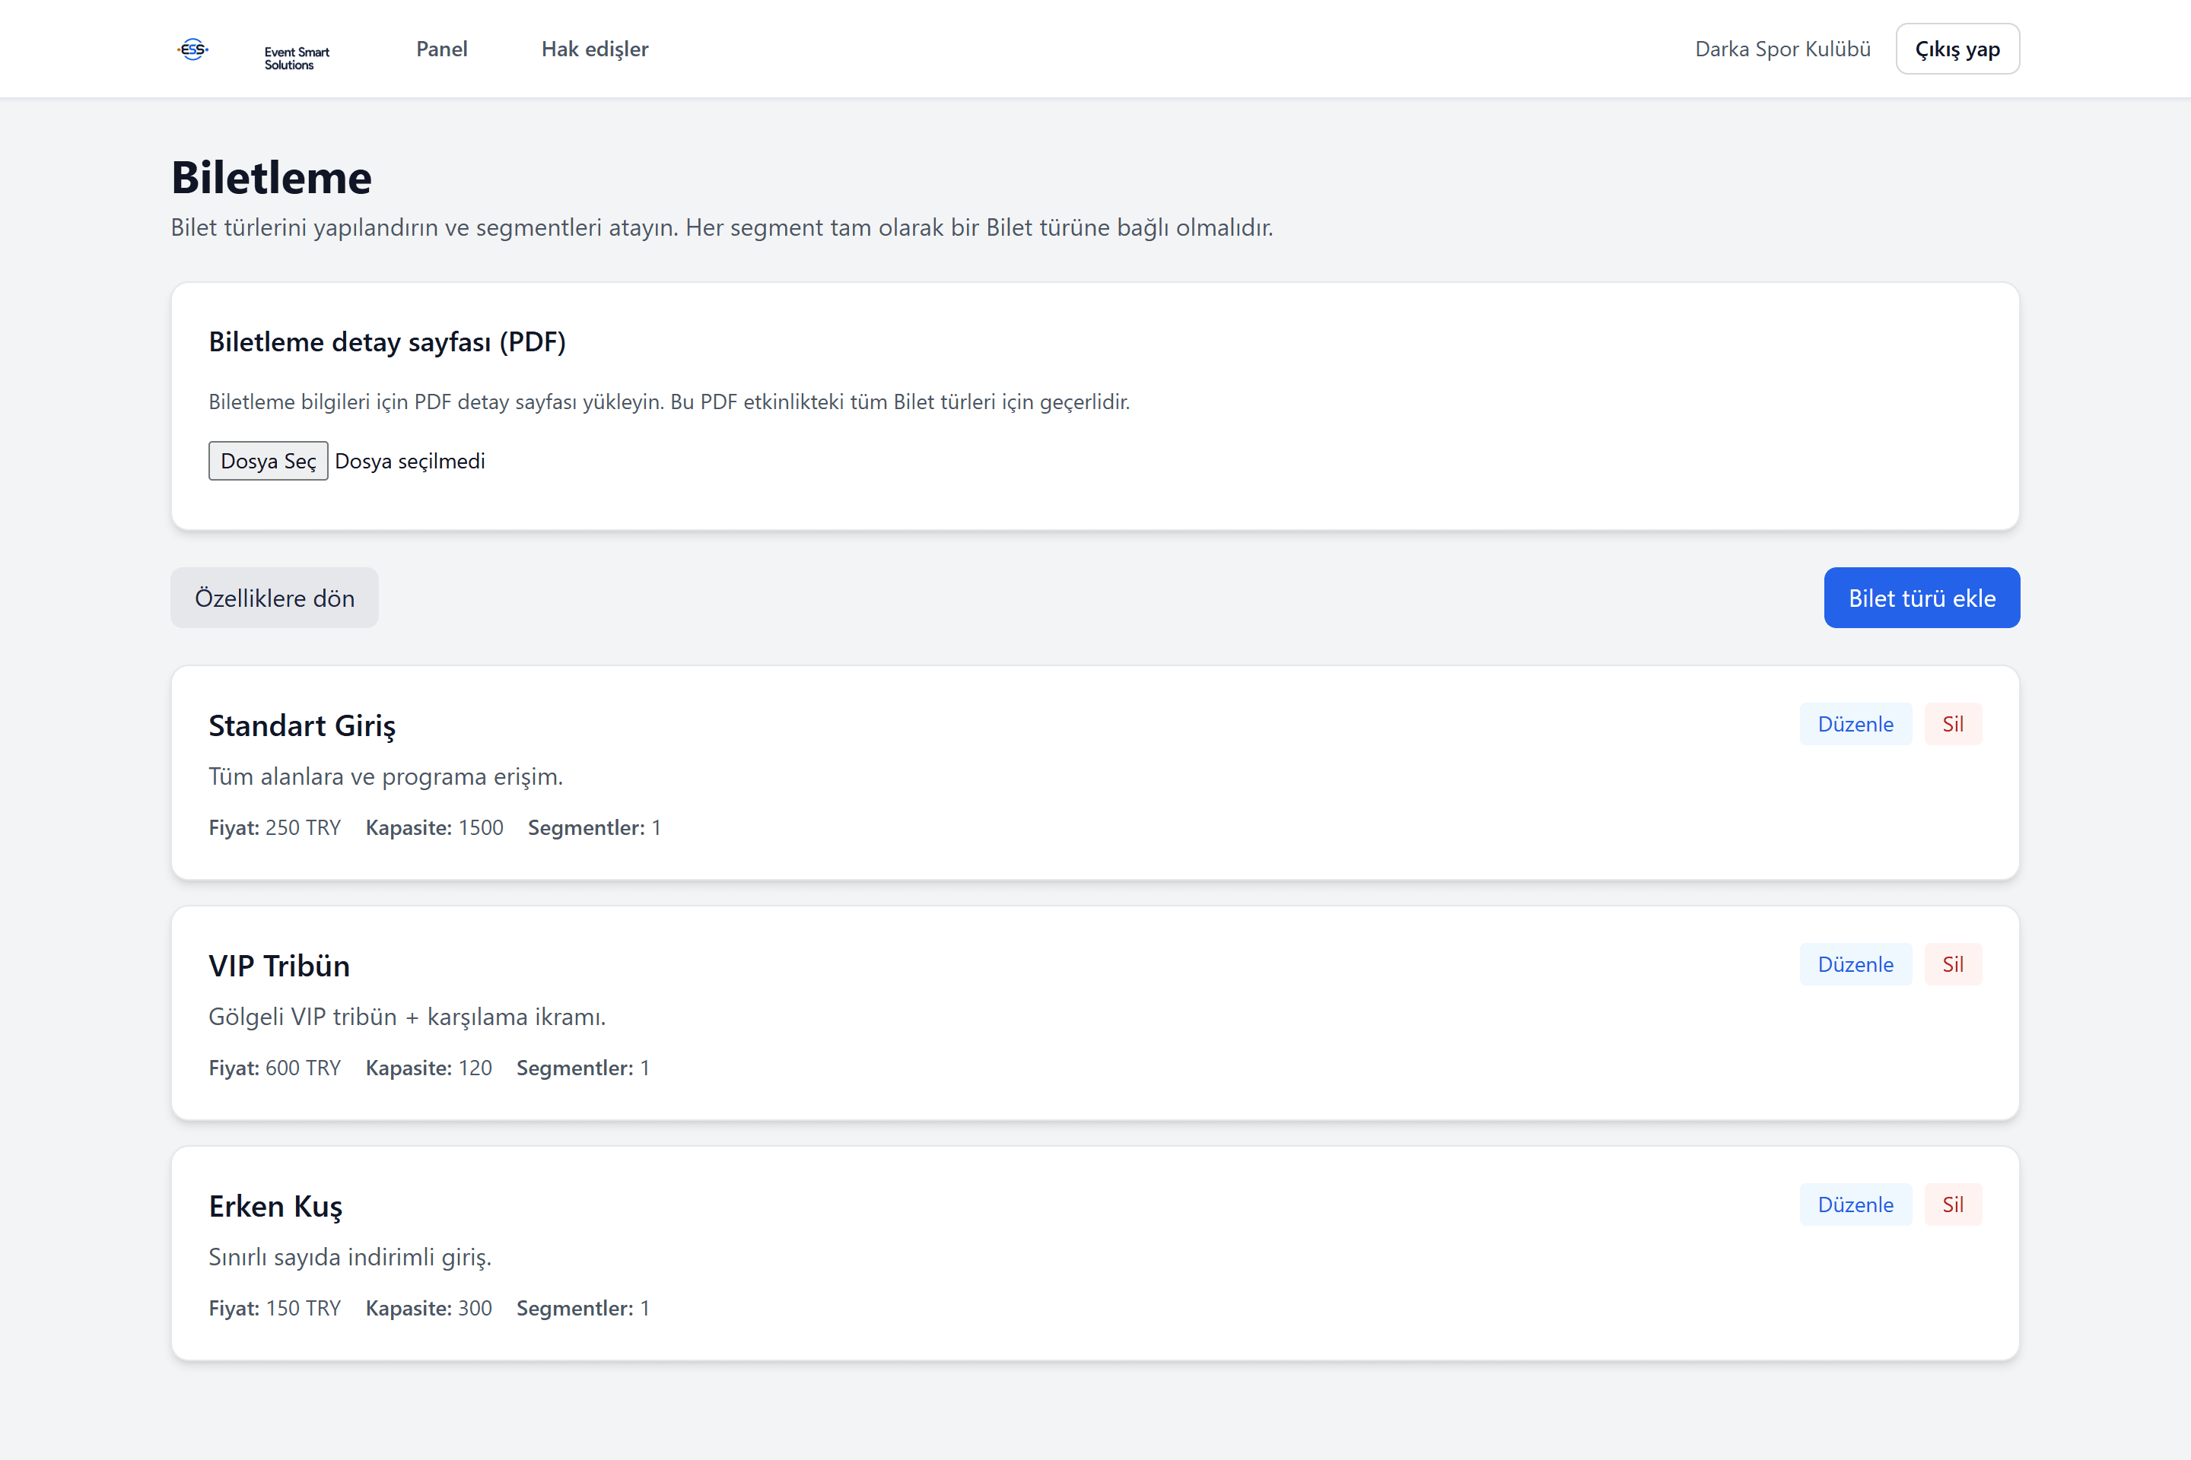Edit the Erken Kuş ticket

[x=1855, y=1204]
